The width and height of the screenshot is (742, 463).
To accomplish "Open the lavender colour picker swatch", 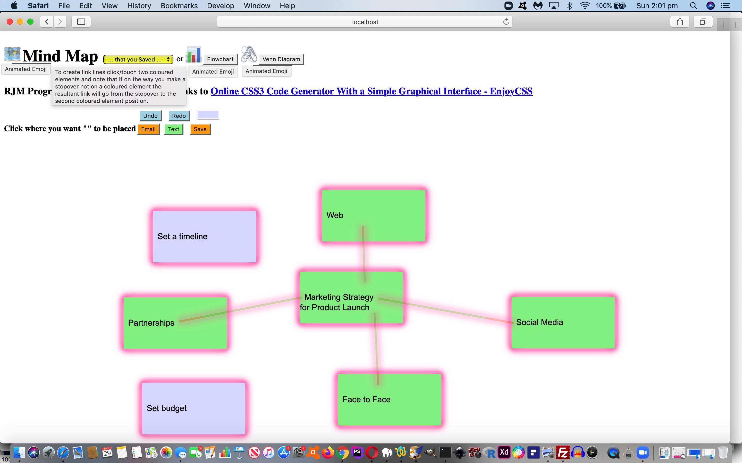I will pos(208,114).
